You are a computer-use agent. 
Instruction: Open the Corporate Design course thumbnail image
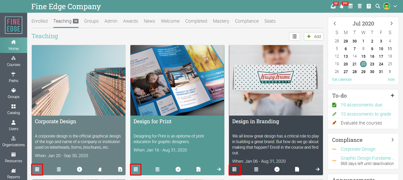pyautogui.click(x=79, y=80)
